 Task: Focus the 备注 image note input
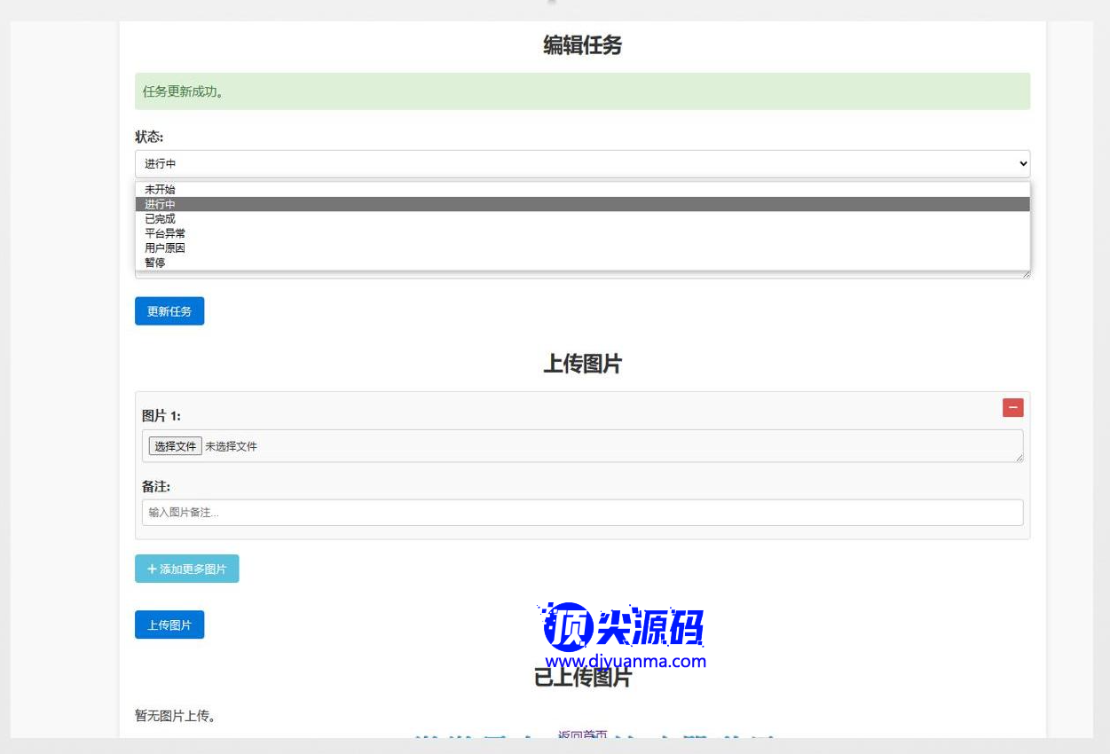[582, 513]
